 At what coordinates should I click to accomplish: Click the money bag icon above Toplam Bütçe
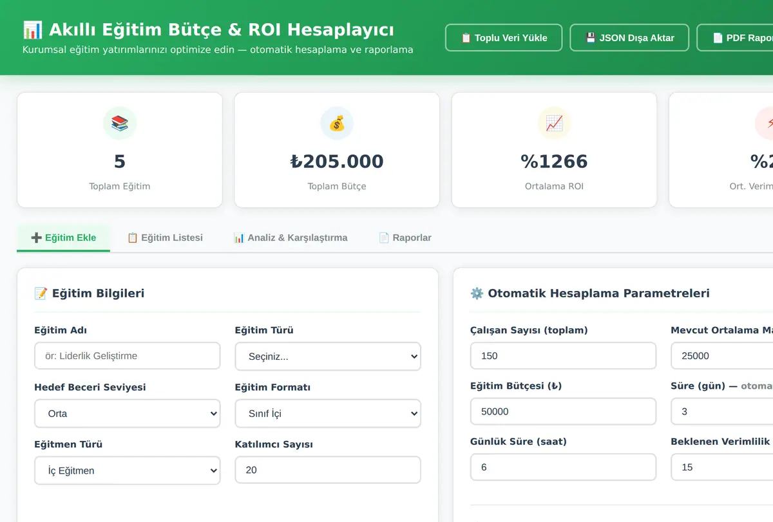click(x=337, y=123)
